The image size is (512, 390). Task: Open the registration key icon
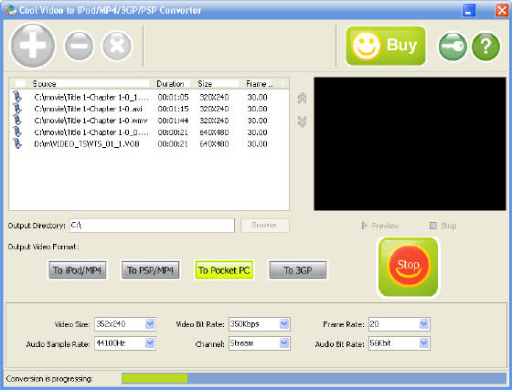click(453, 47)
